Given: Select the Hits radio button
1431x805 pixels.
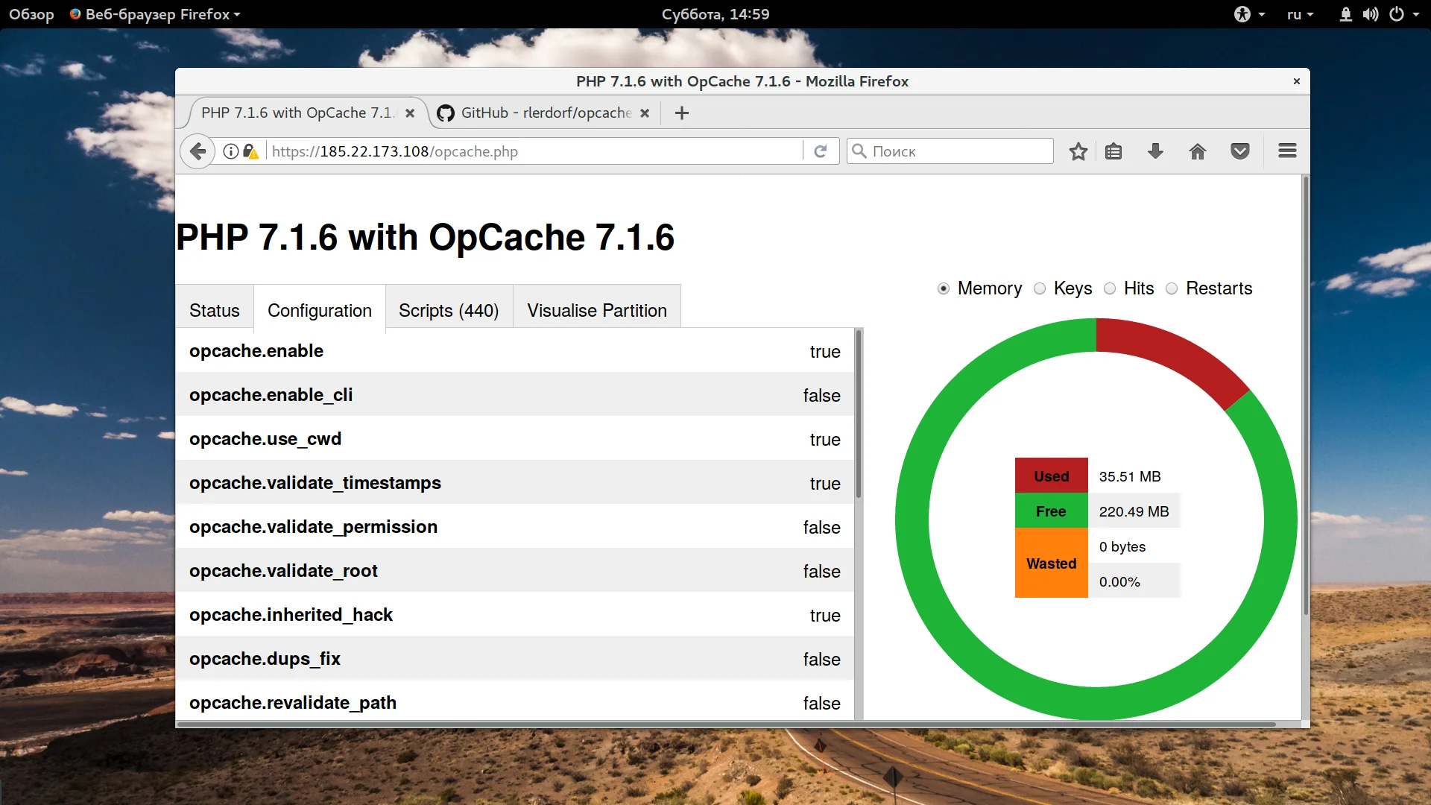Looking at the screenshot, I should (1110, 288).
